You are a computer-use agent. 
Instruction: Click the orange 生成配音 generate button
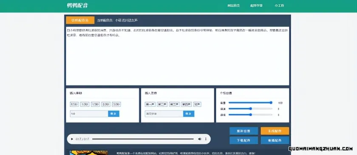tap(275, 131)
